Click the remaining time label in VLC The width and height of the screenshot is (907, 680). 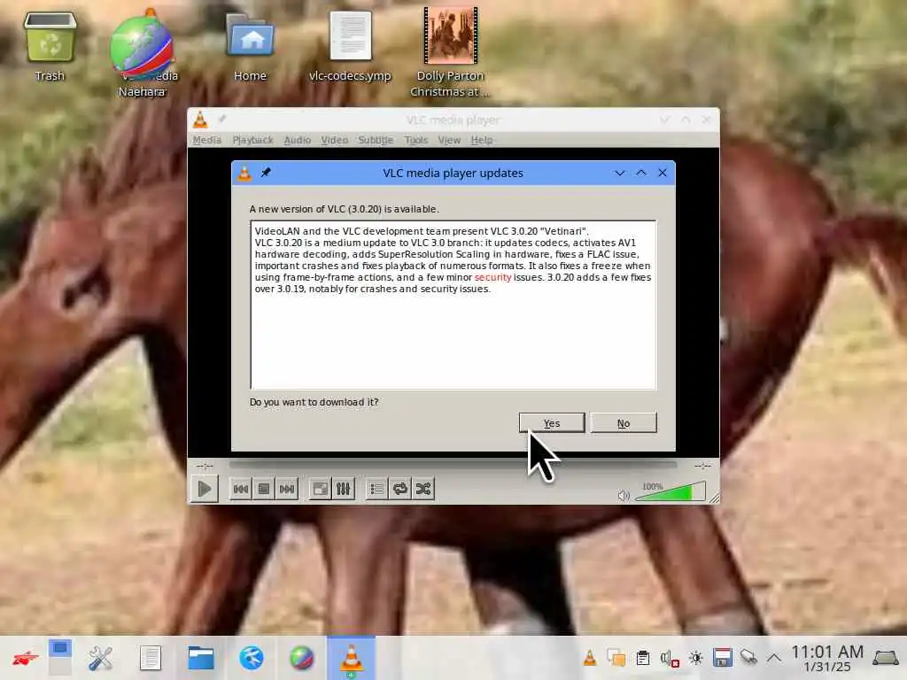point(702,465)
